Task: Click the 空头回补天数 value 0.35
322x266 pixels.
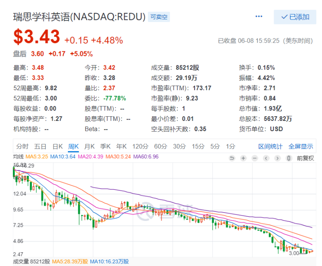Action: (x=200, y=129)
